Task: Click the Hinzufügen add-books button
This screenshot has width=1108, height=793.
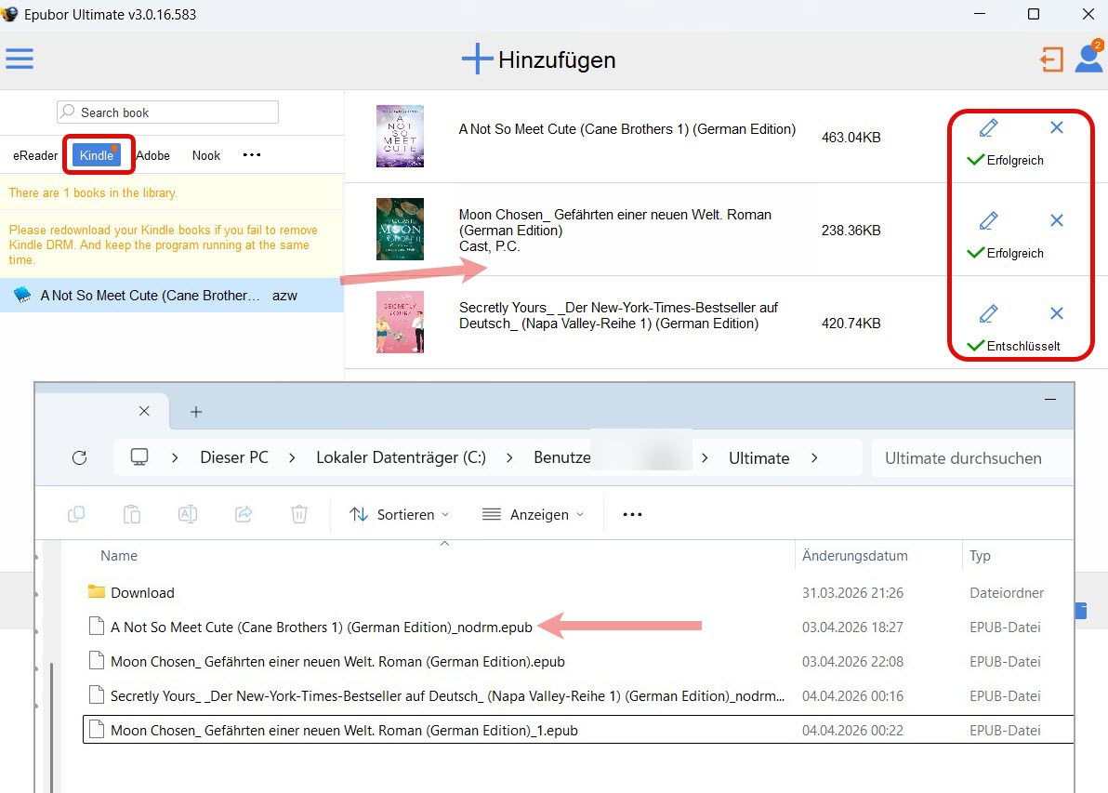Action: click(538, 59)
